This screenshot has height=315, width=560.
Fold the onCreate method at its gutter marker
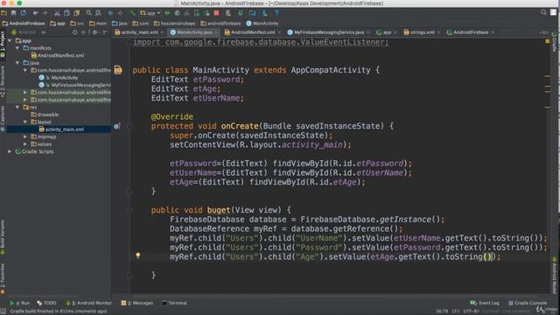pyautogui.click(x=129, y=126)
